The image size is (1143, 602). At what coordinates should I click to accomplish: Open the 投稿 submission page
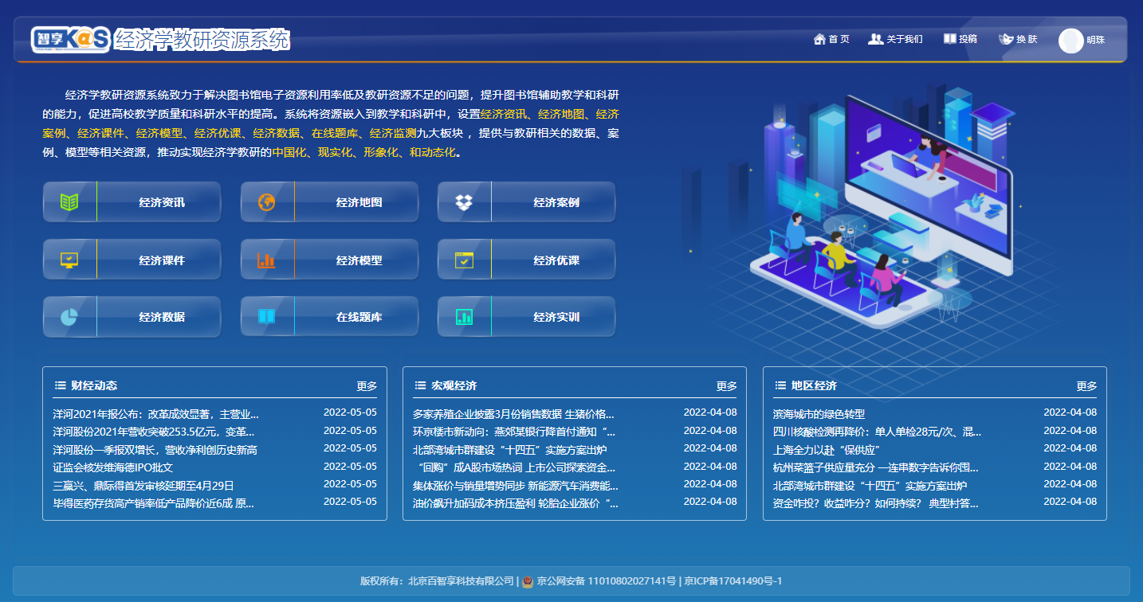960,39
